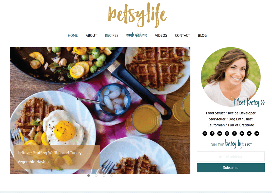Click the betsylife logo
Viewport: 272px width, 193px height.
137,15
